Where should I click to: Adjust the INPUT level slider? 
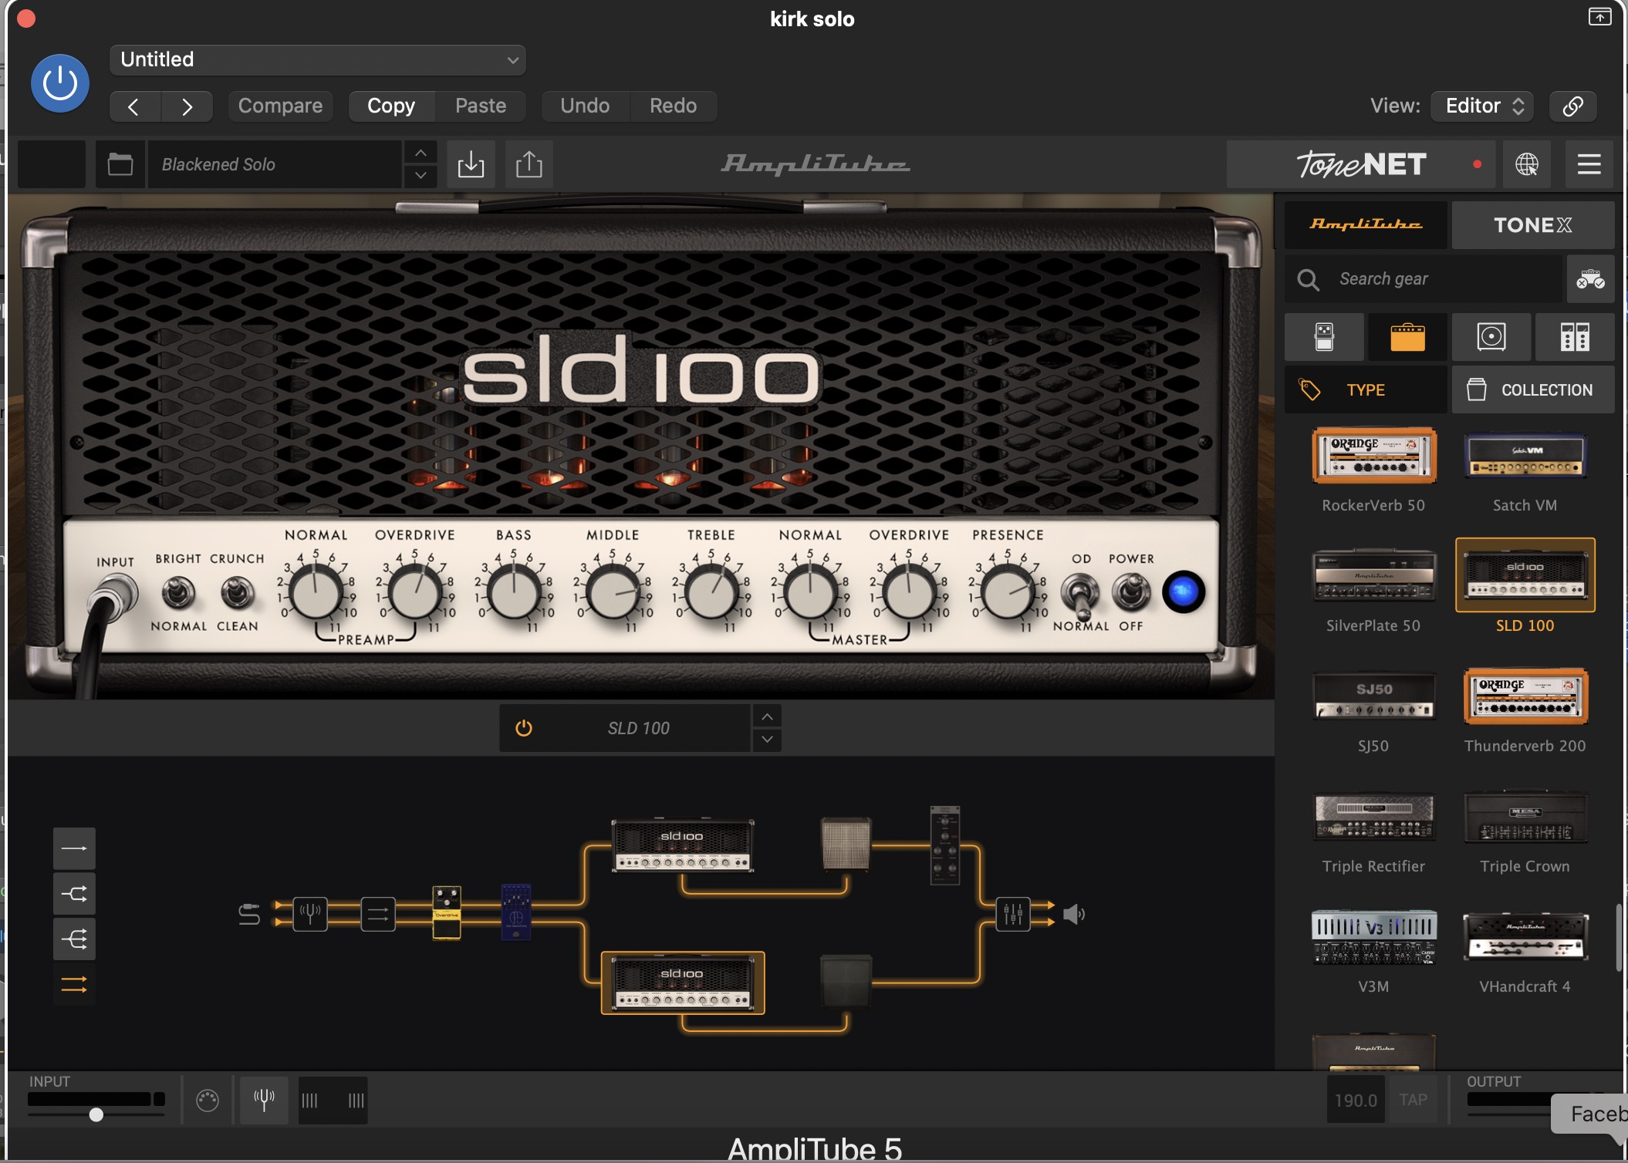[x=96, y=1114]
